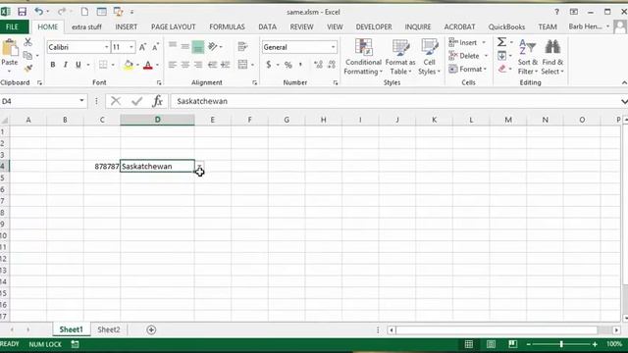This screenshot has height=353, width=628.
Task: Click the formula bar containing Saskatchewan
Action: point(394,101)
